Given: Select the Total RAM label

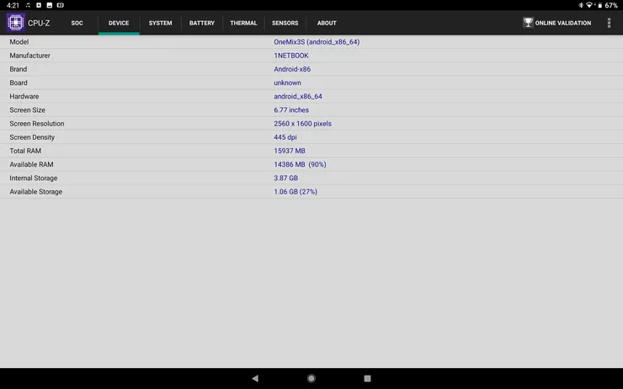Looking at the screenshot, I should click(x=25, y=151).
